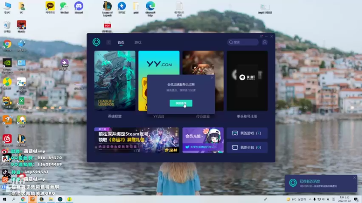
Task: Select the PDF file on desktop
Action: 107,27
